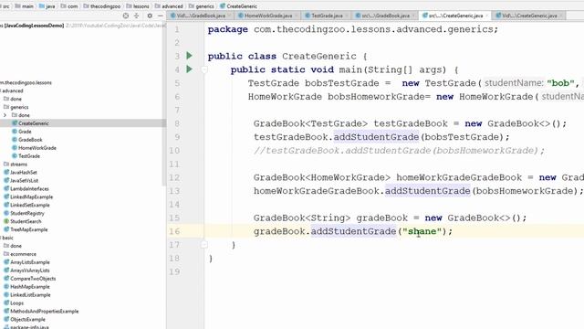The height and width of the screenshot is (329, 584).
Task: Select JavaSetVsList in the project tree
Action: [x=25, y=181]
